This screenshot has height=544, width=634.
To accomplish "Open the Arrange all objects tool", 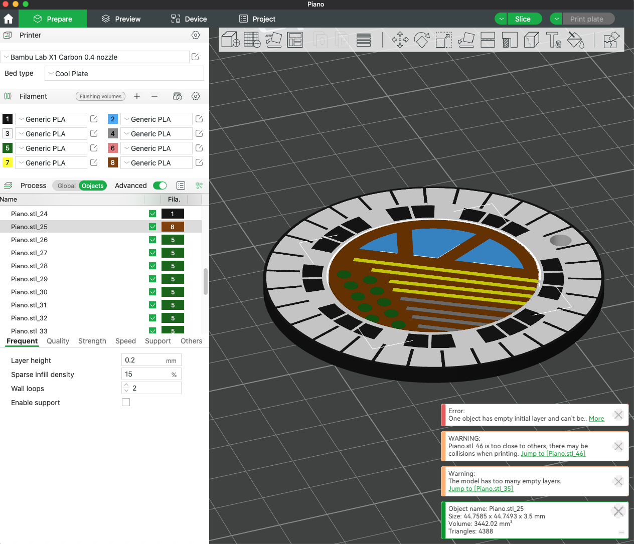I will [x=295, y=40].
